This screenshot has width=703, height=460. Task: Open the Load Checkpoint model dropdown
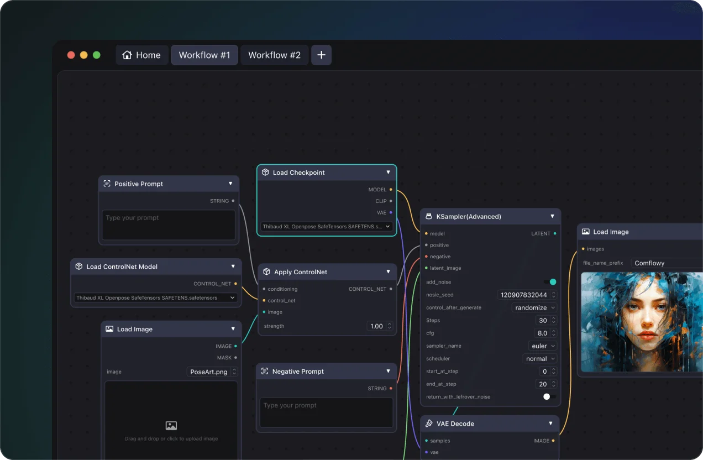pos(327,227)
